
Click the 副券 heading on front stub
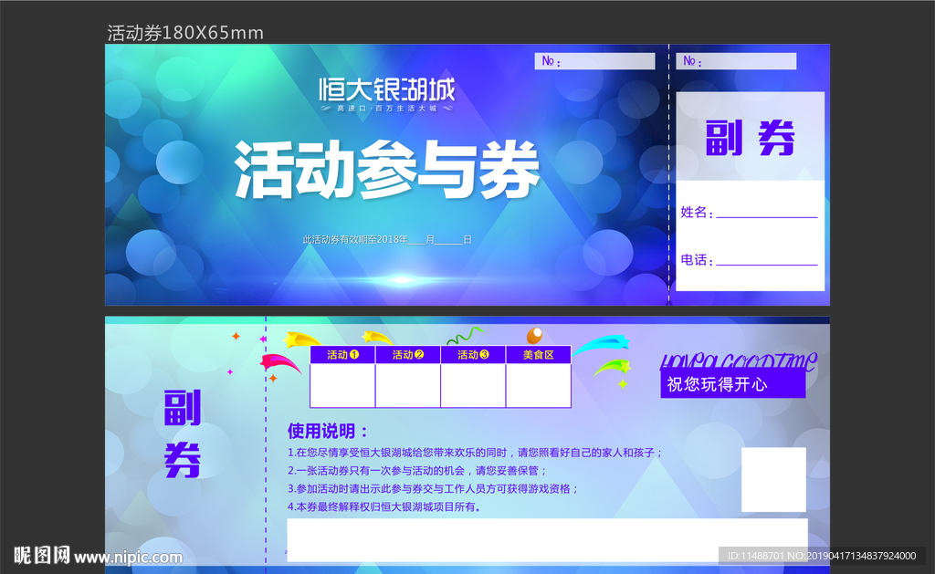[x=751, y=138]
